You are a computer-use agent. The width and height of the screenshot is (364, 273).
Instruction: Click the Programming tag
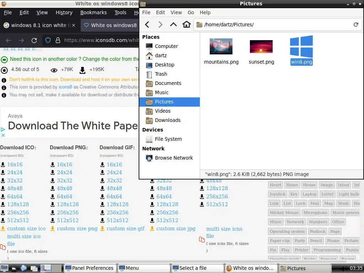[x=327, y=250]
